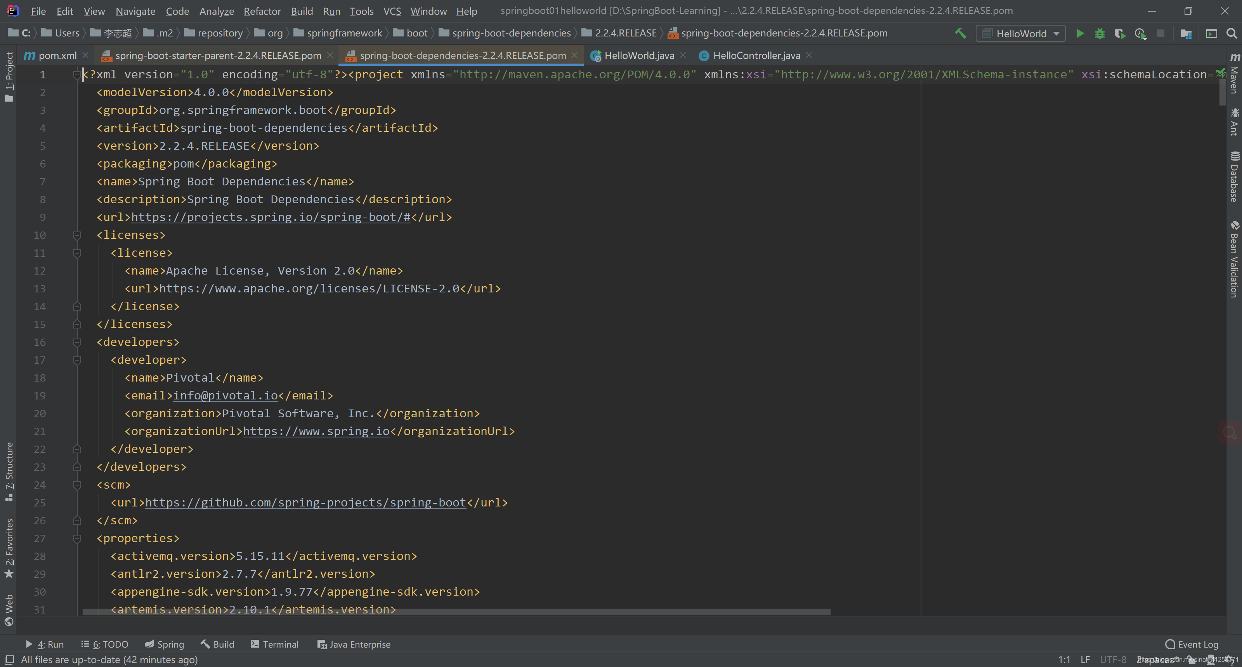Click Search Everywhere magnifier icon
Image resolution: width=1242 pixels, height=667 pixels.
coord(1232,33)
